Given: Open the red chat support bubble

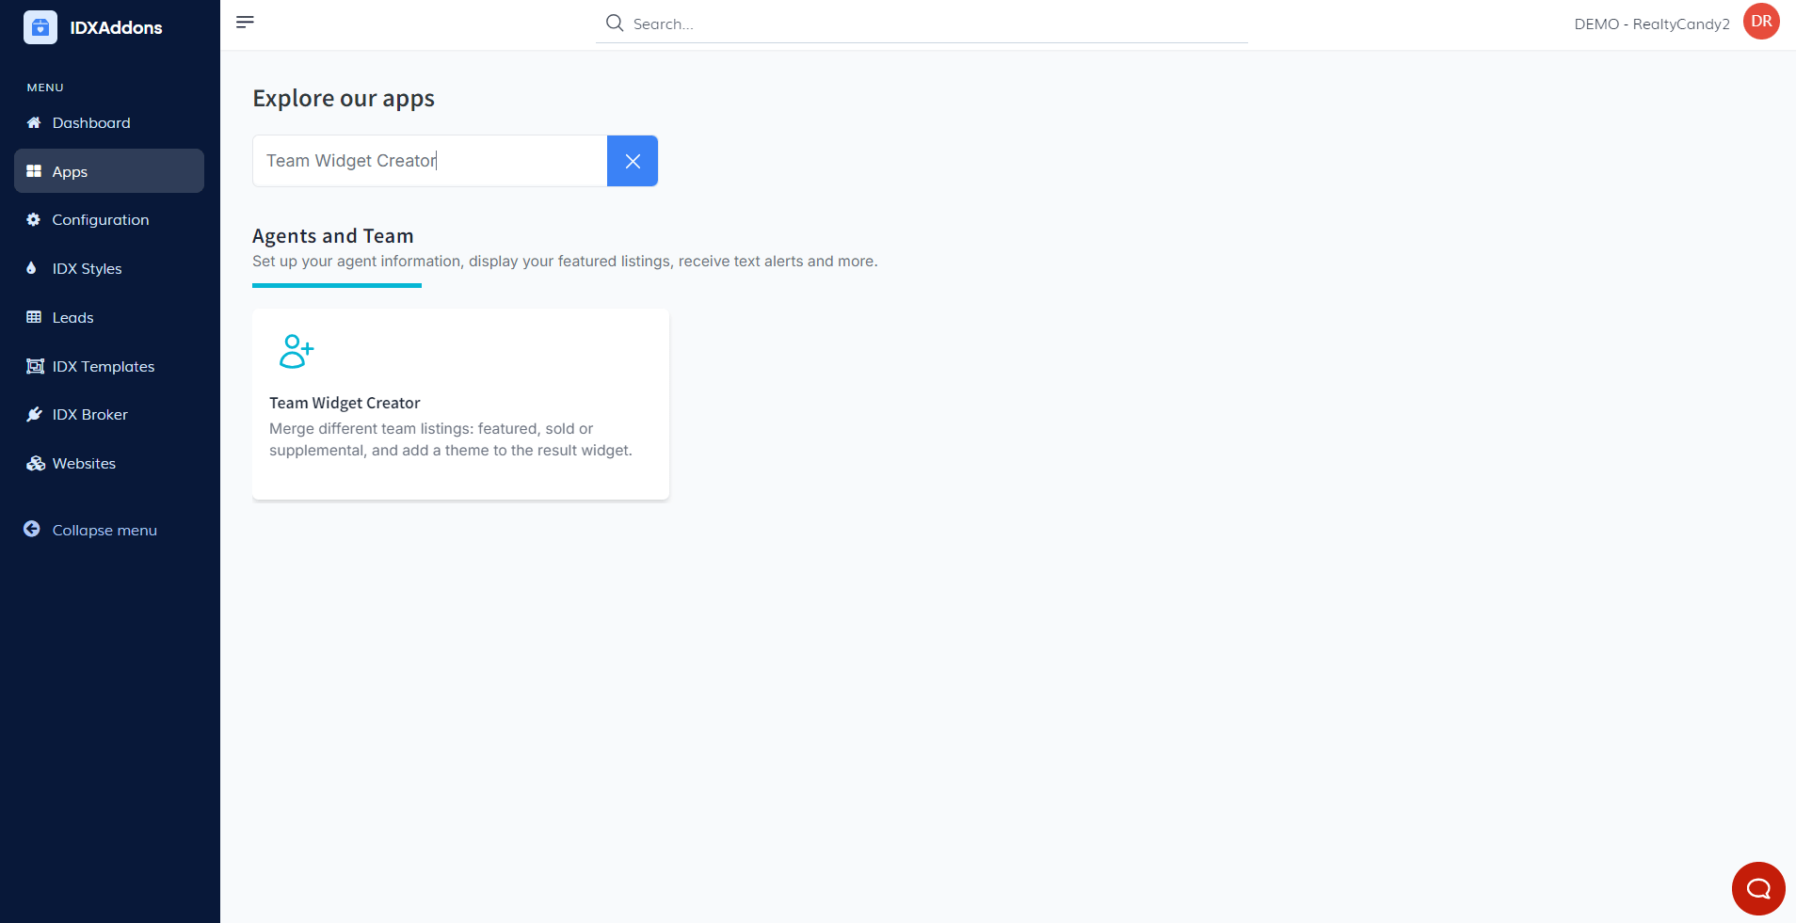Looking at the screenshot, I should click(1757, 888).
